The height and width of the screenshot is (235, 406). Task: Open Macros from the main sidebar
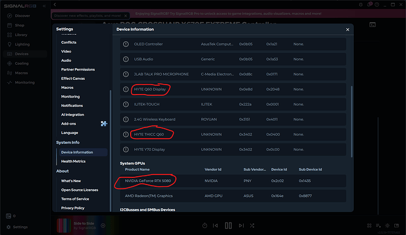point(21,73)
